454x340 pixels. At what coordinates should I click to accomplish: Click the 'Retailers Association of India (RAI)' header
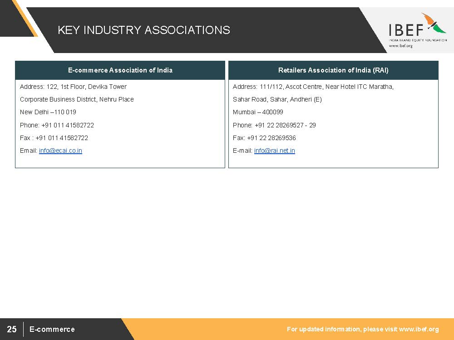click(x=333, y=70)
